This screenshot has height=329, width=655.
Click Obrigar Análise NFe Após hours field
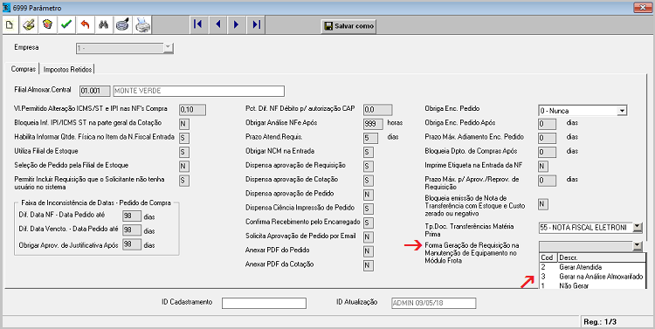coord(373,124)
